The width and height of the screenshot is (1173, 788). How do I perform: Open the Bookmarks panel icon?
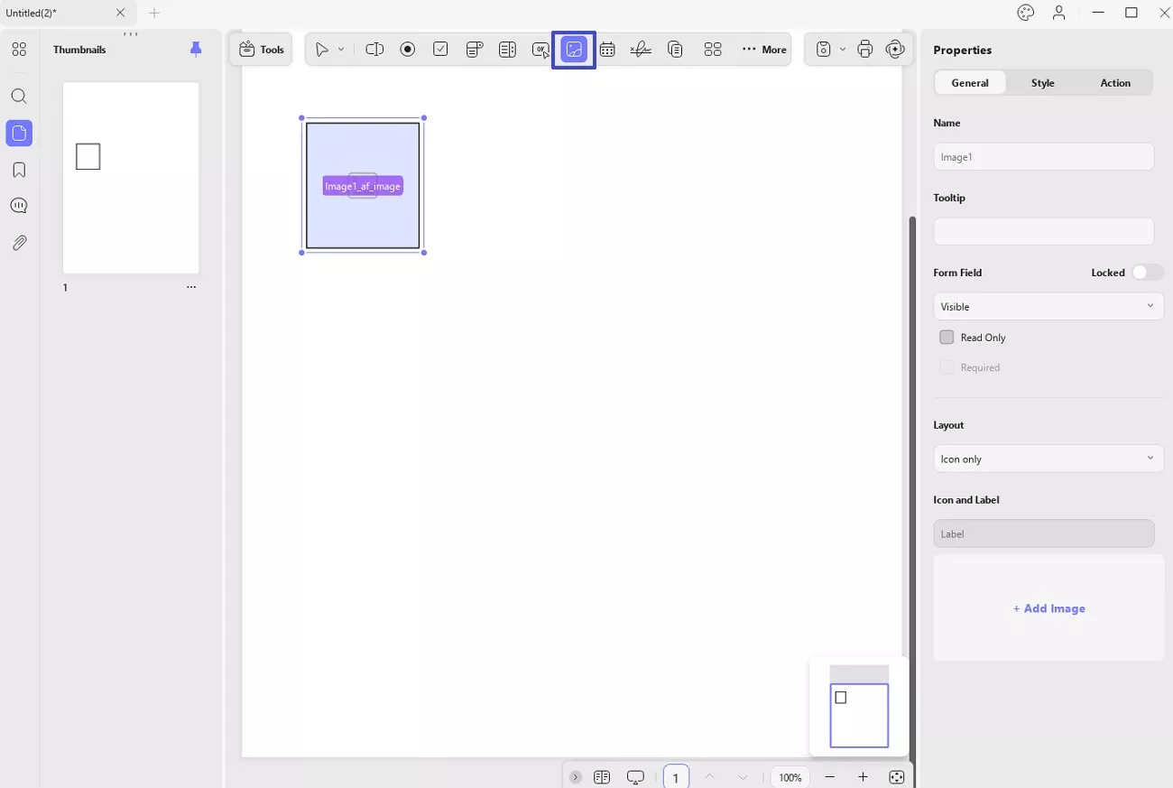[19, 170]
